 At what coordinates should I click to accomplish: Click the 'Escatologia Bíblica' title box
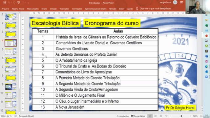[55, 23]
